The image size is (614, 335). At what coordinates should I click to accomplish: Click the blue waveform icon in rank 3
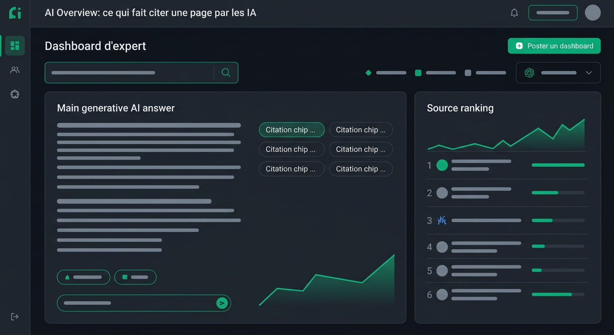(x=442, y=220)
